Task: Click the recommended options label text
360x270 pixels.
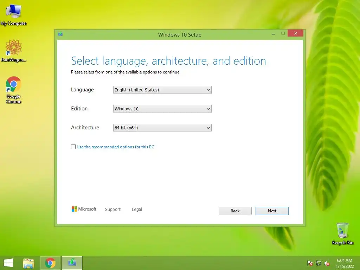Action: coord(115,147)
